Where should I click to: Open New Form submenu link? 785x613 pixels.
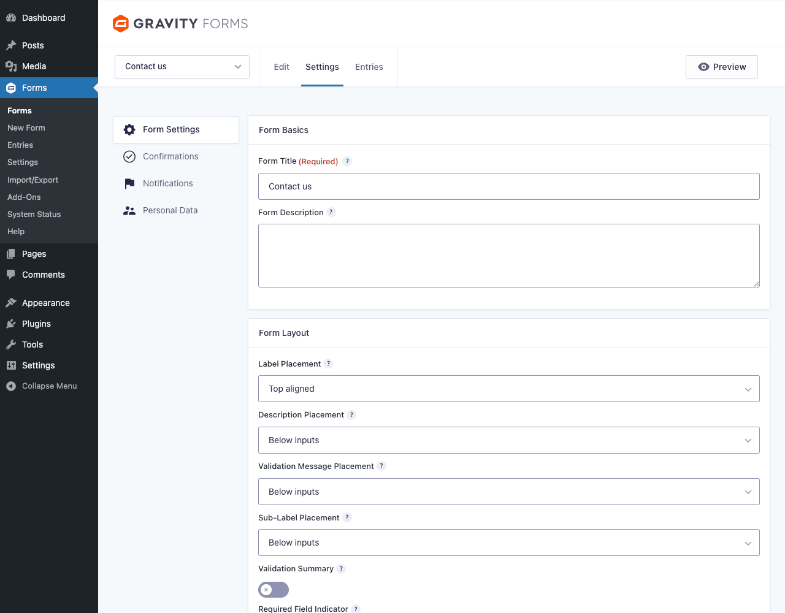click(26, 128)
